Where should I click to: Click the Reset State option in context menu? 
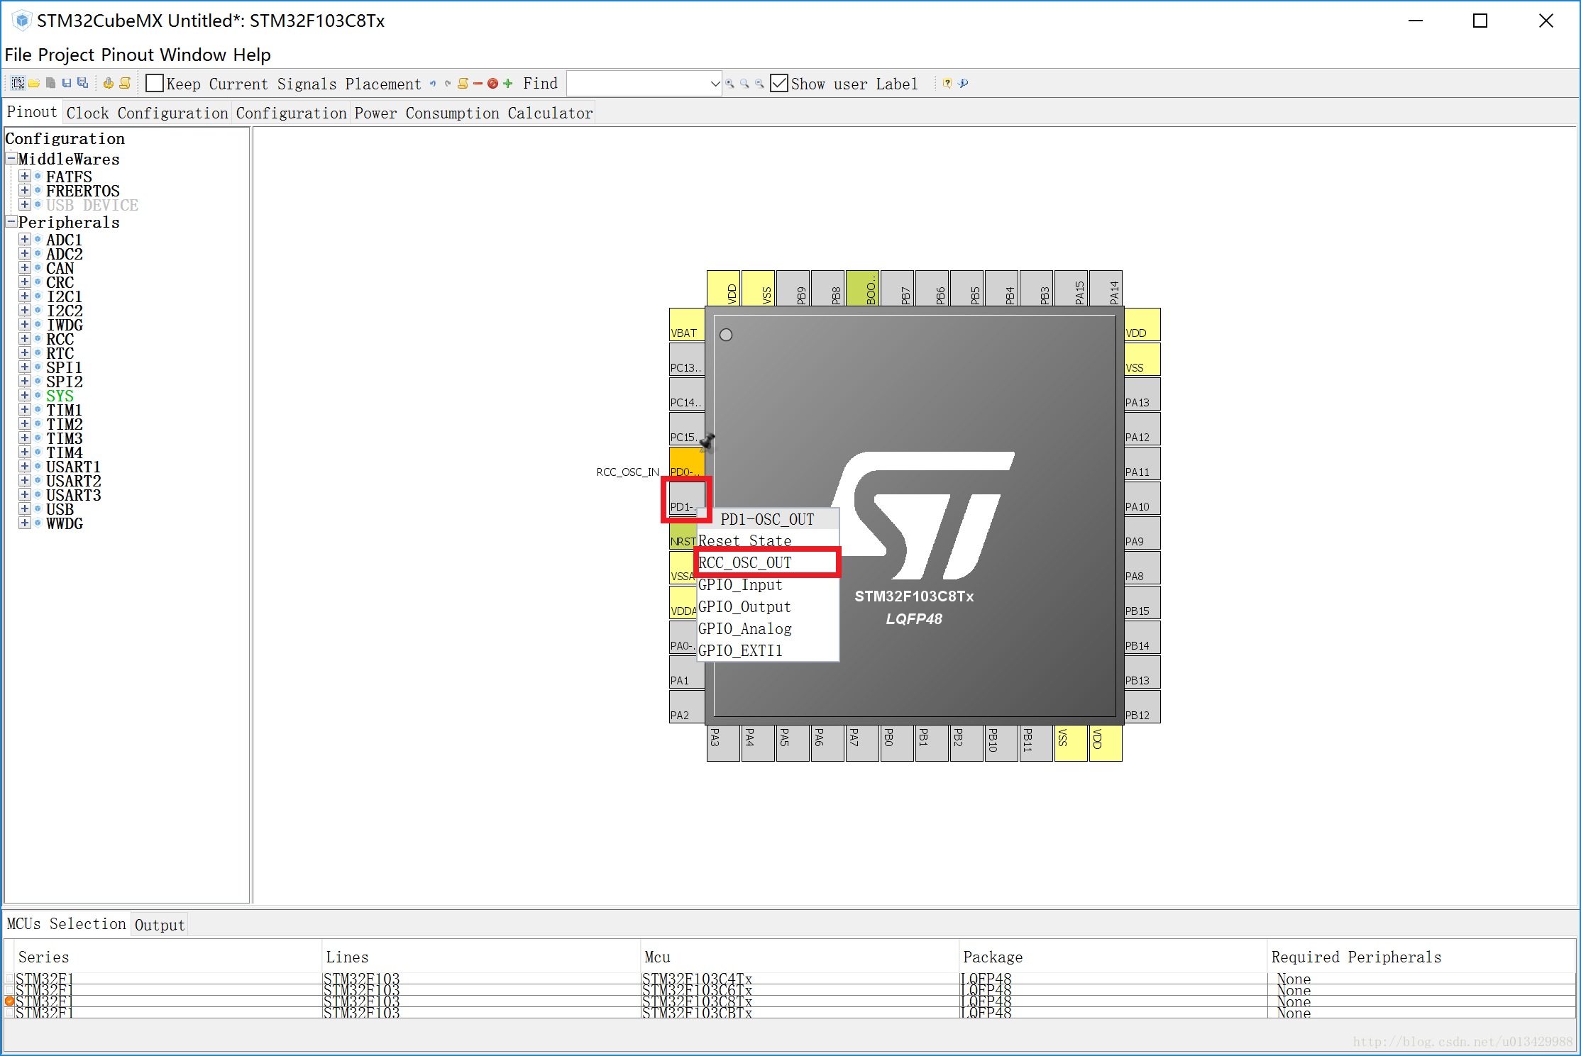click(x=747, y=541)
